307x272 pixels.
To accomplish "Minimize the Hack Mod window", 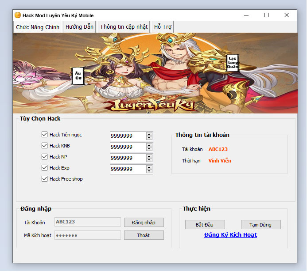I will click(x=246, y=15).
